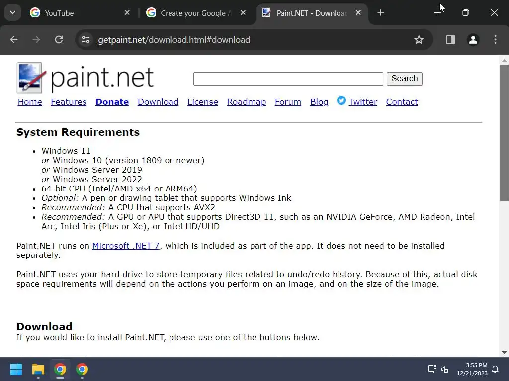The height and width of the screenshot is (381, 509).
Task: Click the browser forward arrow
Action: (36, 40)
